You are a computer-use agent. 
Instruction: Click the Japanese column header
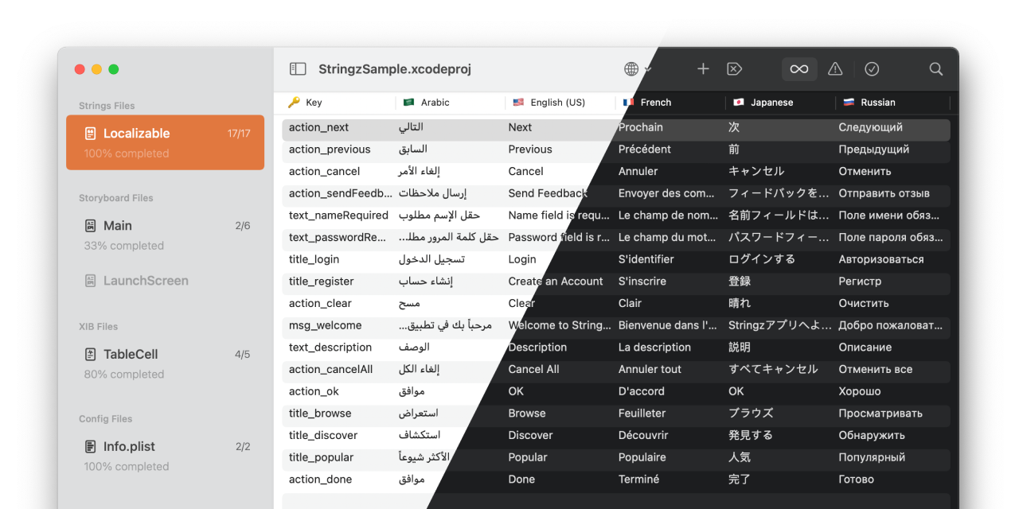[x=771, y=103]
